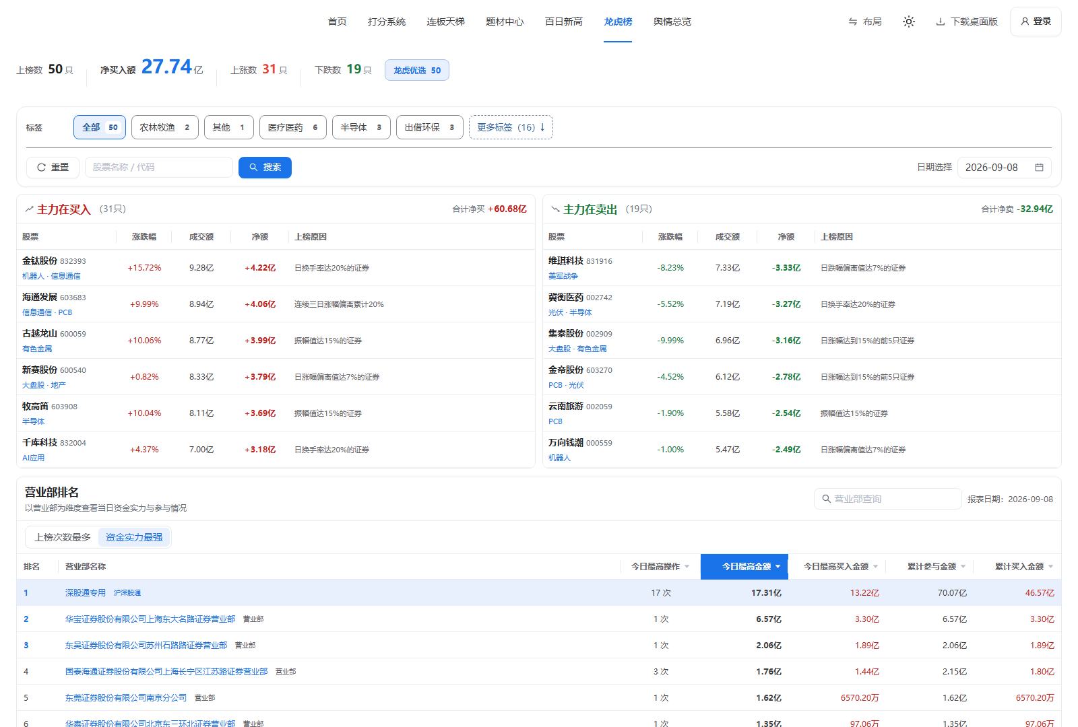Open 深股通专用 brokerage link
The image size is (1078, 727).
click(86, 593)
